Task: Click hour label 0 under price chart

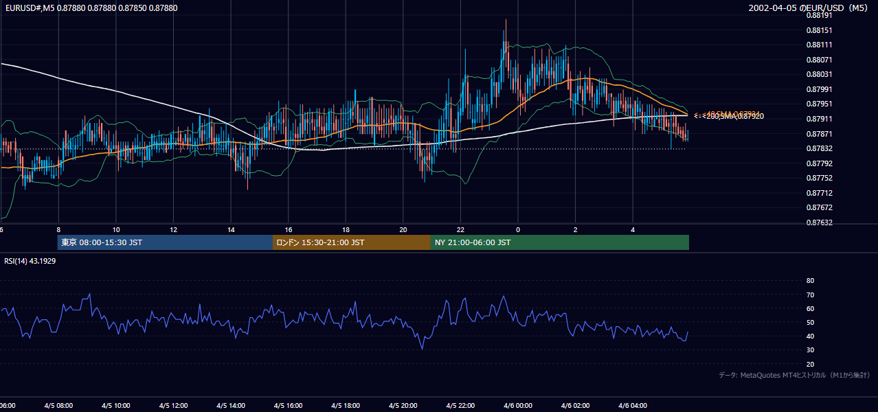Action: coord(518,229)
